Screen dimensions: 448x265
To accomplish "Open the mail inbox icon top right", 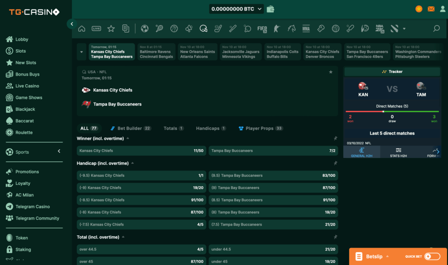I will tap(431, 8).
